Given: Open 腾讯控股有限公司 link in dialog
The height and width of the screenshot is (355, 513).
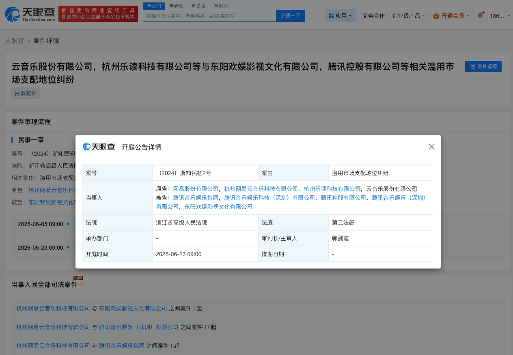Looking at the screenshot, I should [x=343, y=198].
